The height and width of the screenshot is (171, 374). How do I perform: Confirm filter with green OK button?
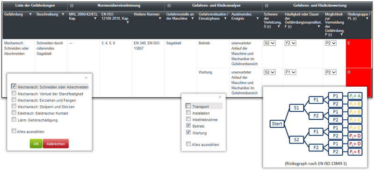coord(36,144)
